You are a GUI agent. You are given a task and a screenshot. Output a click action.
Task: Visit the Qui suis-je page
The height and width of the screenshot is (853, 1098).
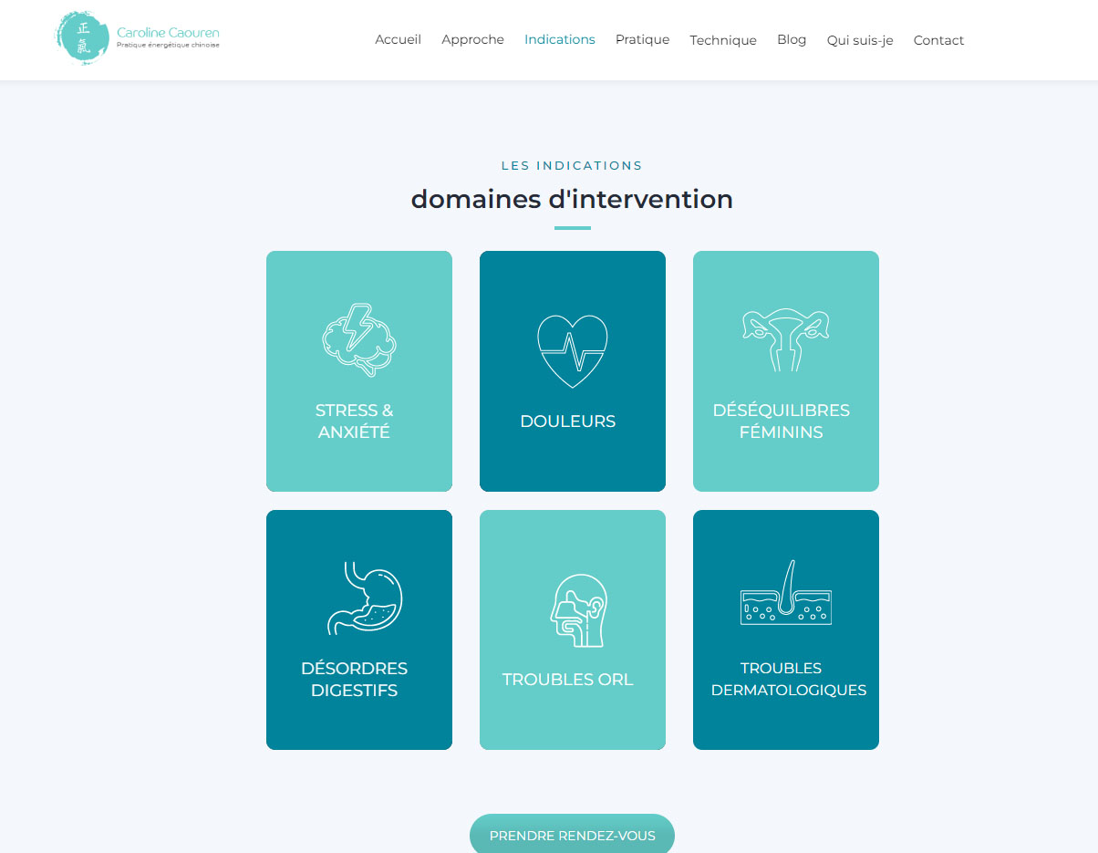pos(859,40)
